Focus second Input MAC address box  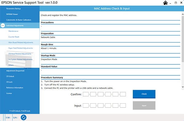(x=93, y=105)
